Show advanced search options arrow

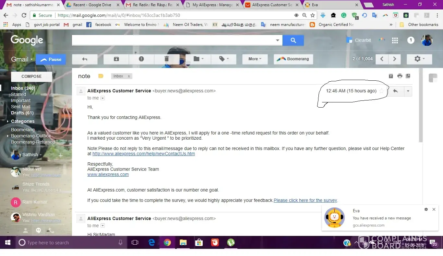(x=278, y=40)
